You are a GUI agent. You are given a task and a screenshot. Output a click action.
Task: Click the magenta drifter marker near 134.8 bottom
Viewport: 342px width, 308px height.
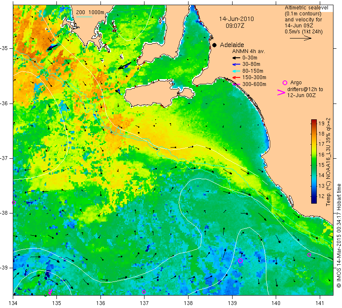50,291
